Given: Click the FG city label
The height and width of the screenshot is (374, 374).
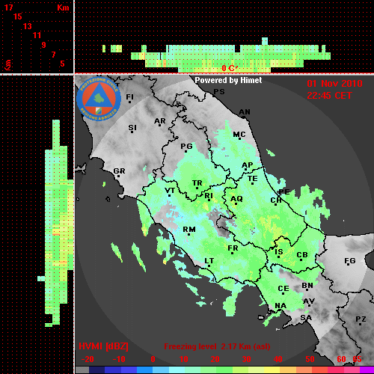Looking at the screenshot, I should tap(349, 261).
